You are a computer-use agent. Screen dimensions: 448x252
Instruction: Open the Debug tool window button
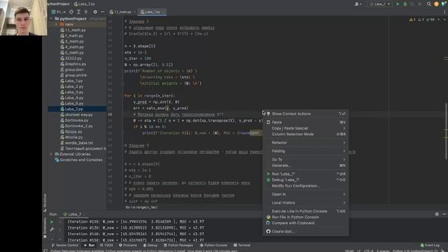(x=150, y=245)
